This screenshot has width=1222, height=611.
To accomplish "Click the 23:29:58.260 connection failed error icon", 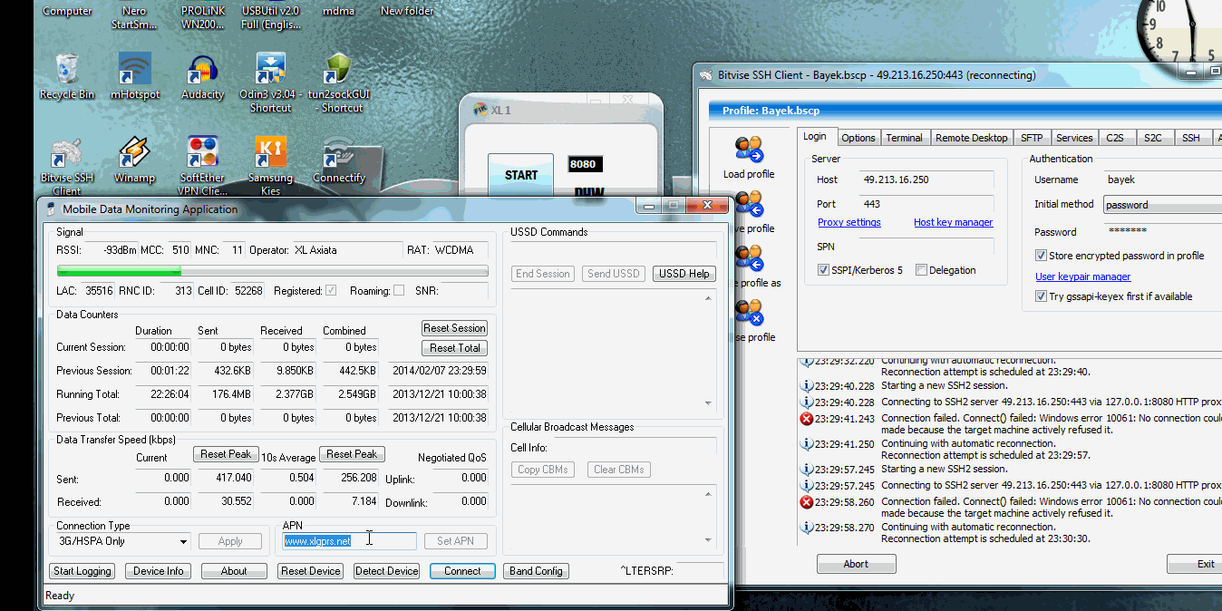I will (806, 502).
